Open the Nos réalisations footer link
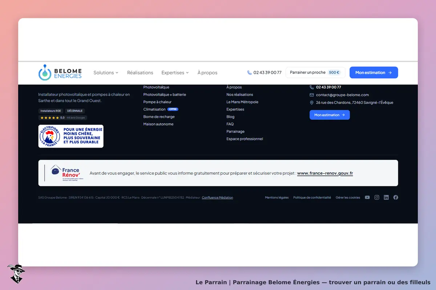This screenshot has width=436, height=290. pyautogui.click(x=240, y=95)
